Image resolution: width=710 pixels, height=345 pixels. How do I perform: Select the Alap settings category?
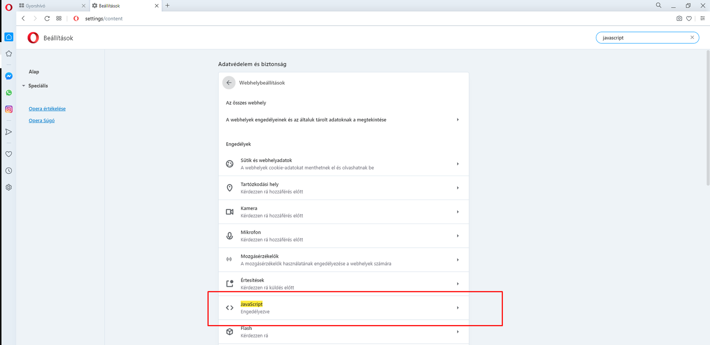click(x=34, y=72)
